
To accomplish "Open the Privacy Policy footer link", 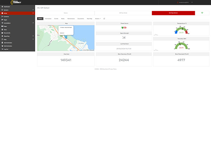I will point(113,69).
